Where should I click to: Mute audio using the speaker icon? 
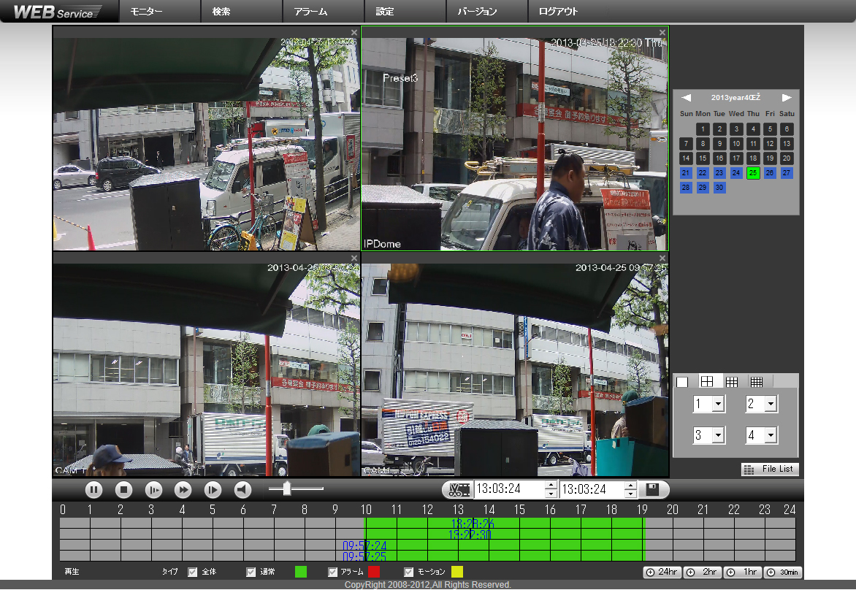[243, 491]
